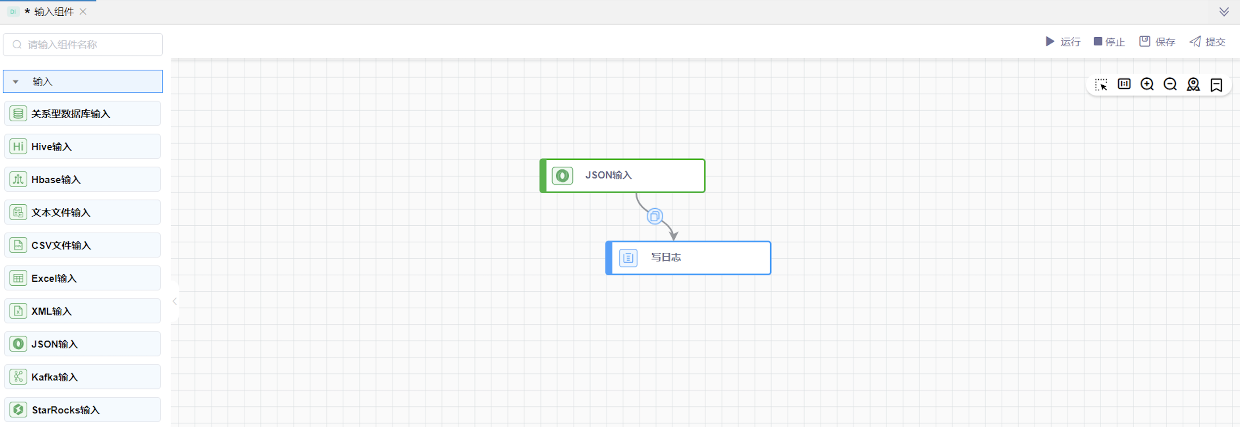Choose Kafka输入 from the component list
Image resolution: width=1240 pixels, height=427 pixels.
[x=82, y=377]
